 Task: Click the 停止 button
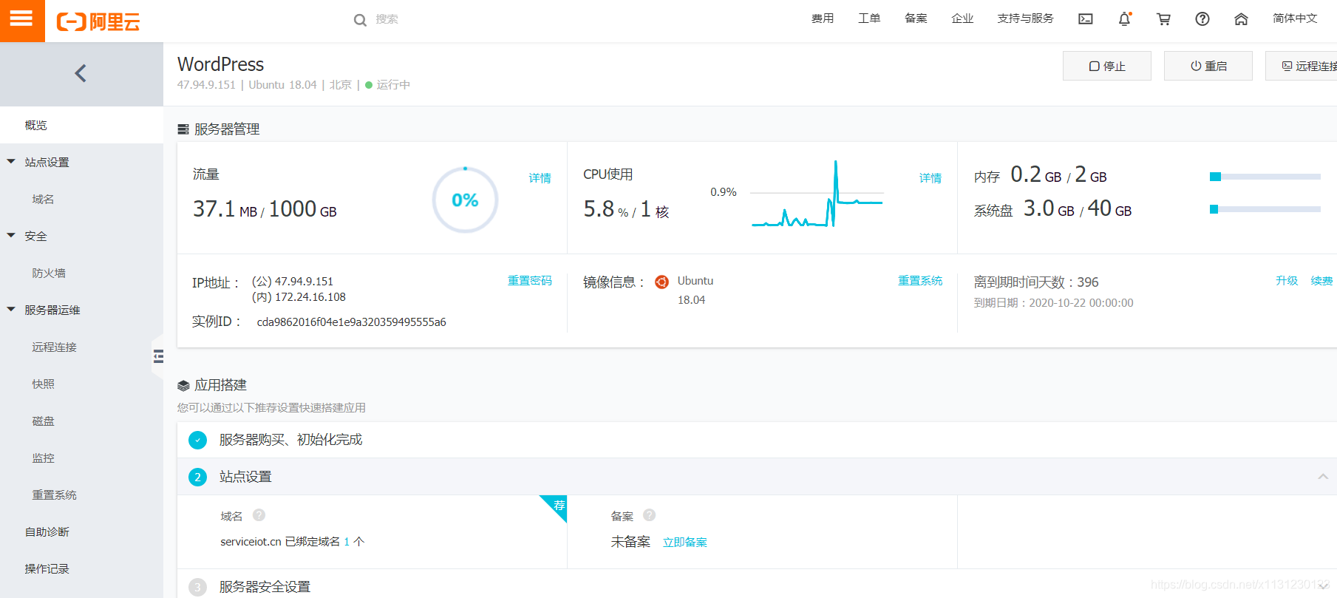[x=1106, y=66]
